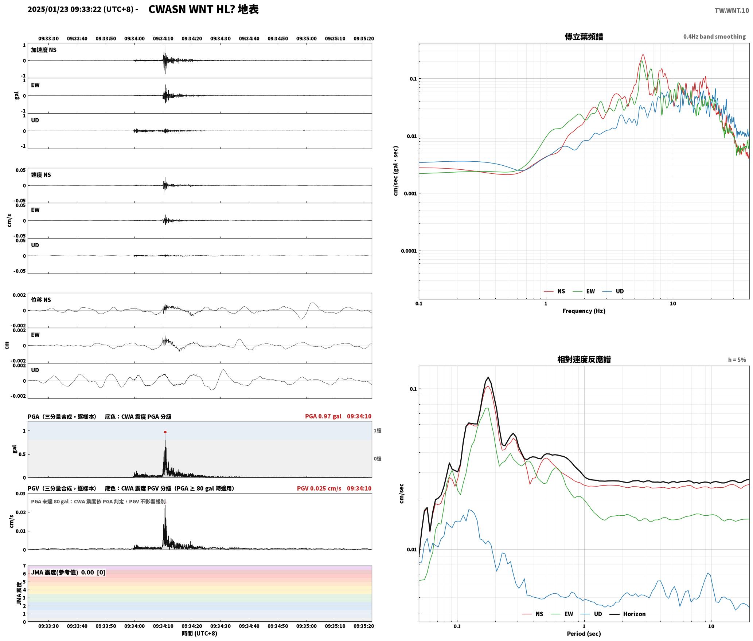Click the 相對速度反應譜 chart title
This screenshot has width=753, height=641.
point(584,359)
